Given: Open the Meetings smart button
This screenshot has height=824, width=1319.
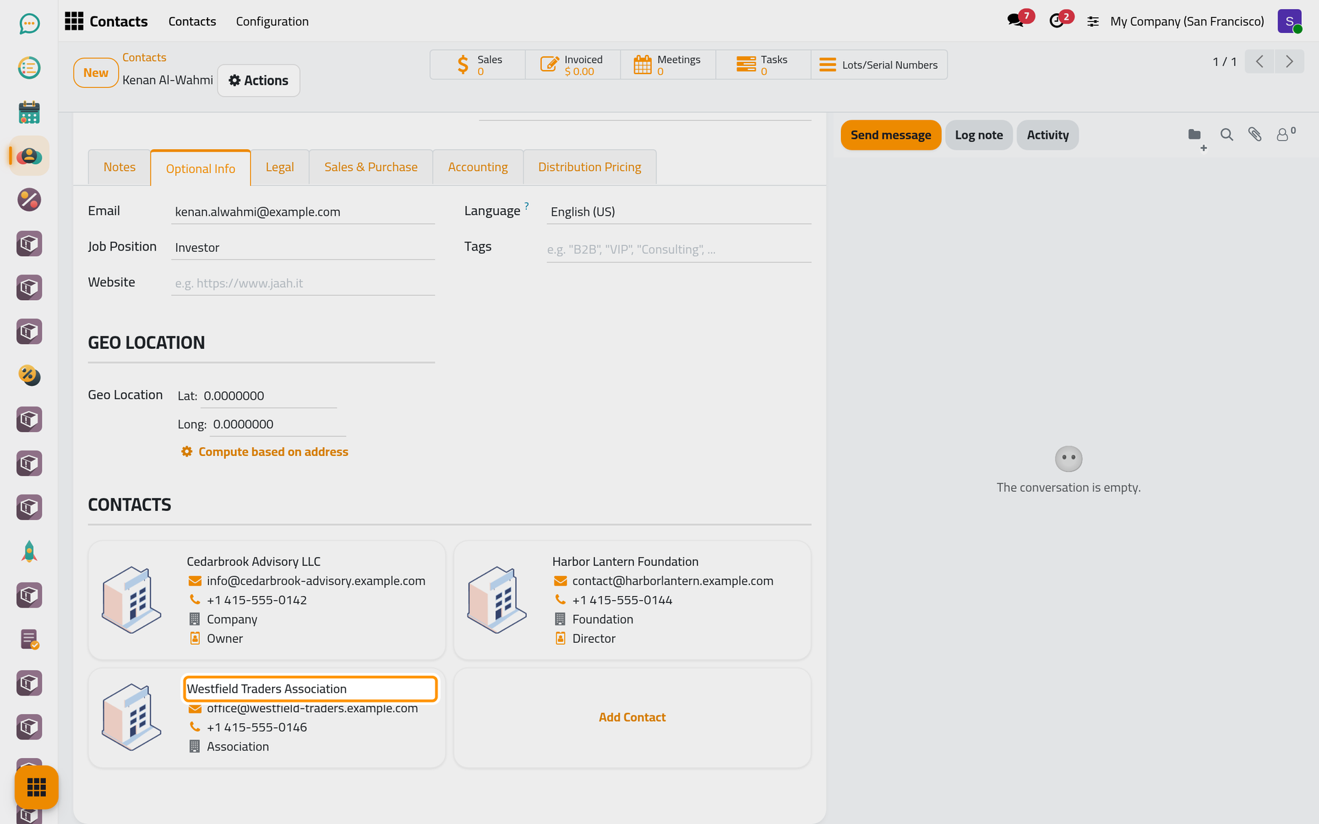Looking at the screenshot, I should 668,65.
